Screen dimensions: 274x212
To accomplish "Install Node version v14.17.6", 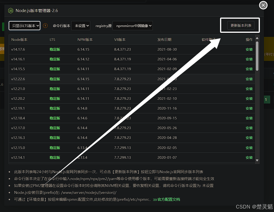I will 249,49.
